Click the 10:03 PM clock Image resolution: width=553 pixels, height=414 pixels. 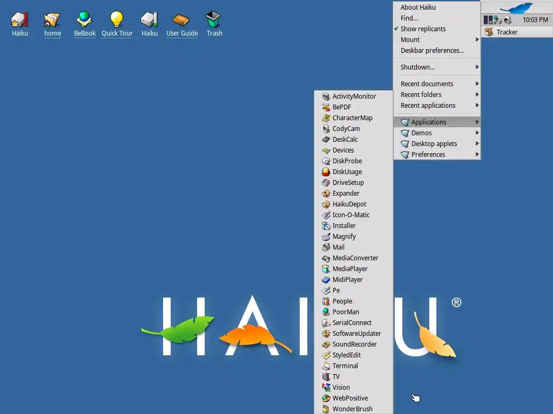click(x=535, y=20)
